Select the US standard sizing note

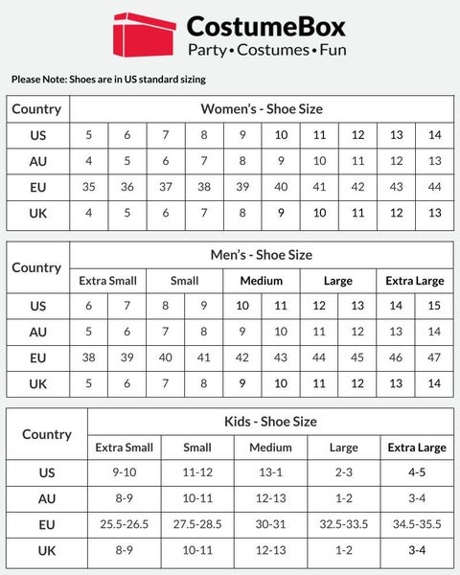click(x=108, y=80)
